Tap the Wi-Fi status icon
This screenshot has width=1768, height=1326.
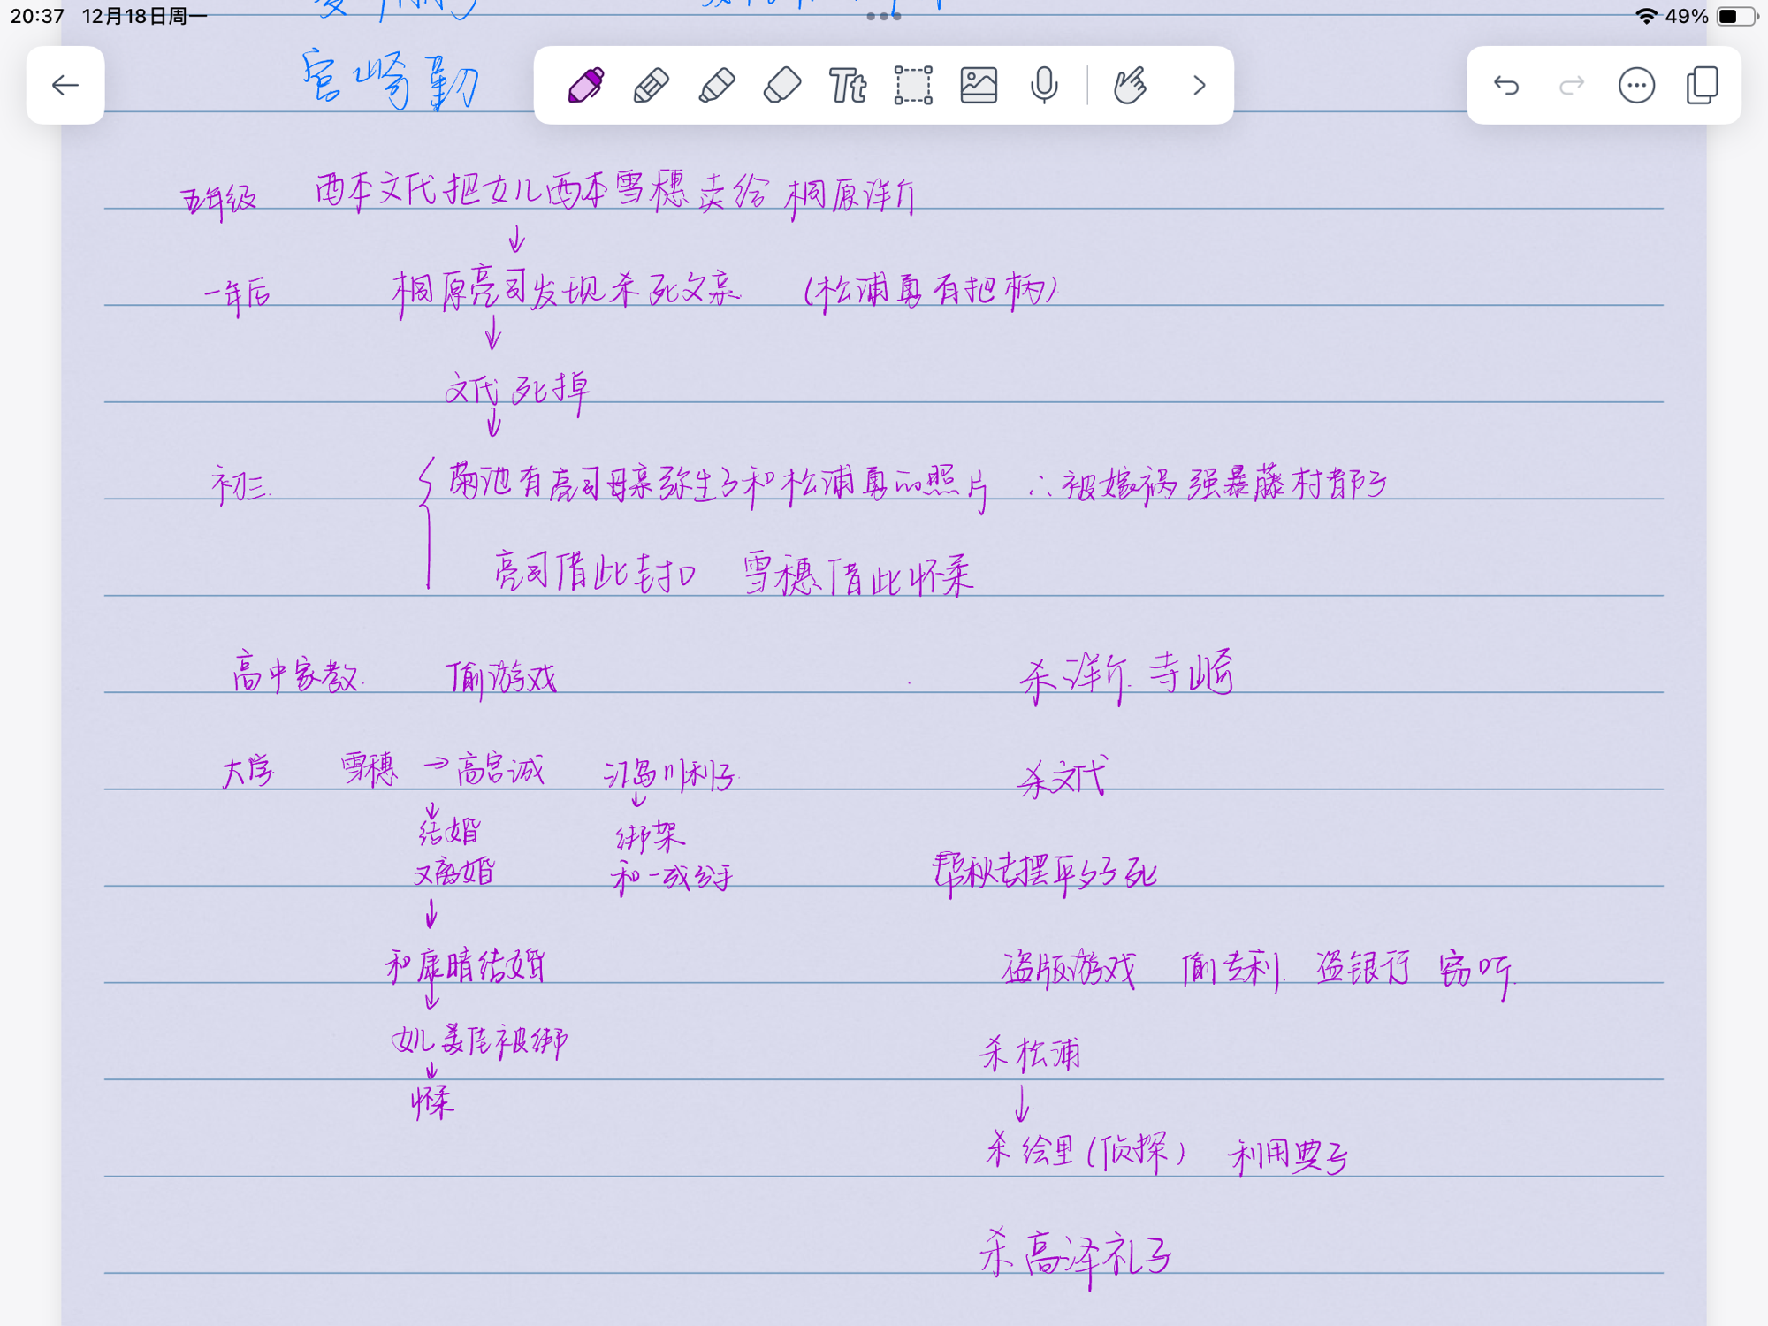[1645, 16]
